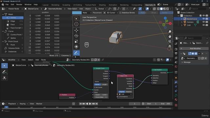Play animation forward
Screen dimensions: 210x118
[90, 104]
